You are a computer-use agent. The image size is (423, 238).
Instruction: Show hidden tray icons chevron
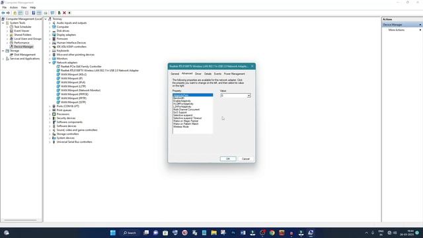coord(366,233)
